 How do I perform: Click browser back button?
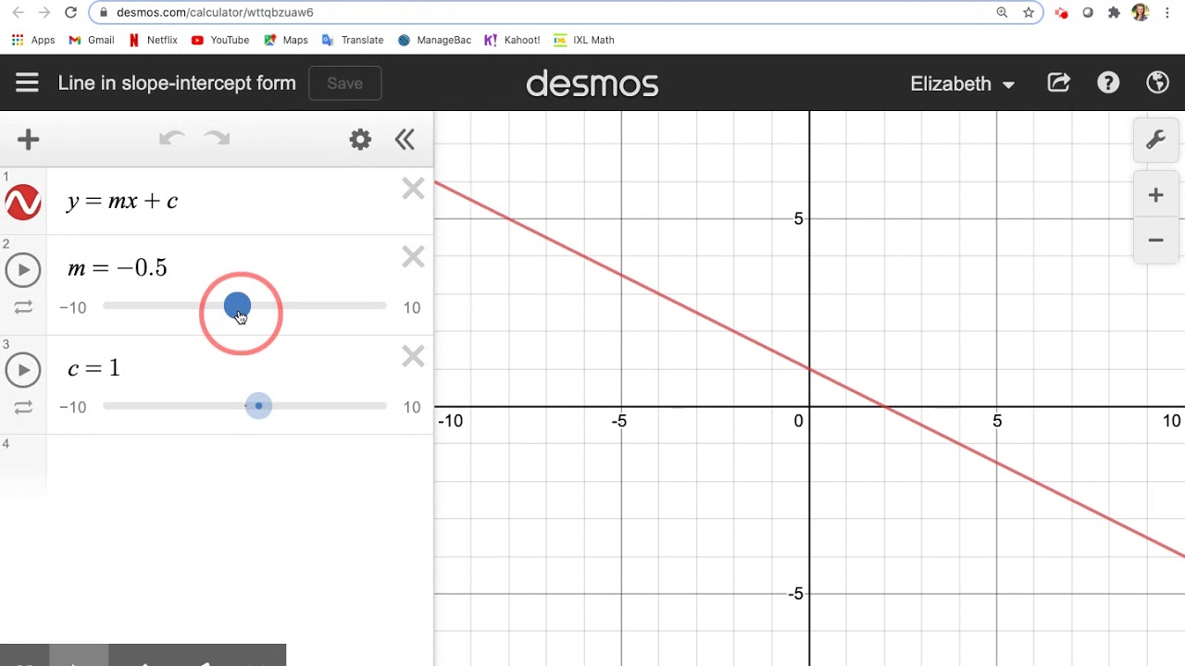(17, 12)
